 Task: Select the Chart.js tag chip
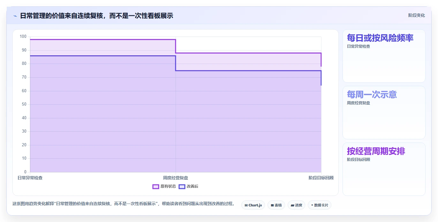(x=253, y=205)
